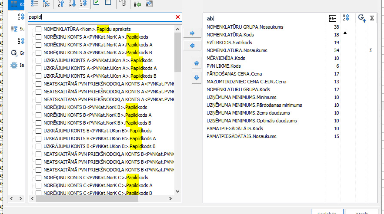Image resolution: width=384 pixels, height=214 pixels.
Task: Click left arrow of field list horizontal scrollbar
Action: 32,199
